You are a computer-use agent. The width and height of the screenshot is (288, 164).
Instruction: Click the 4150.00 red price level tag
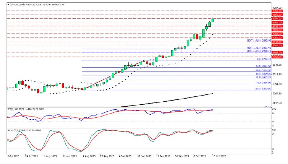[277, 26]
